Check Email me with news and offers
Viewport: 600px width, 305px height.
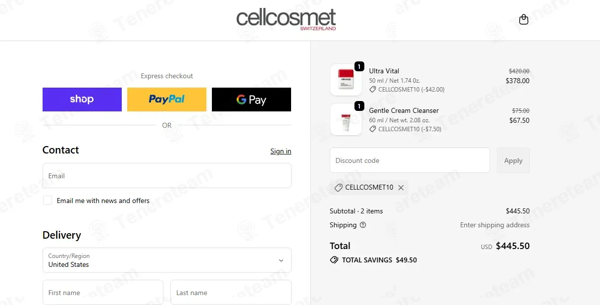48,200
